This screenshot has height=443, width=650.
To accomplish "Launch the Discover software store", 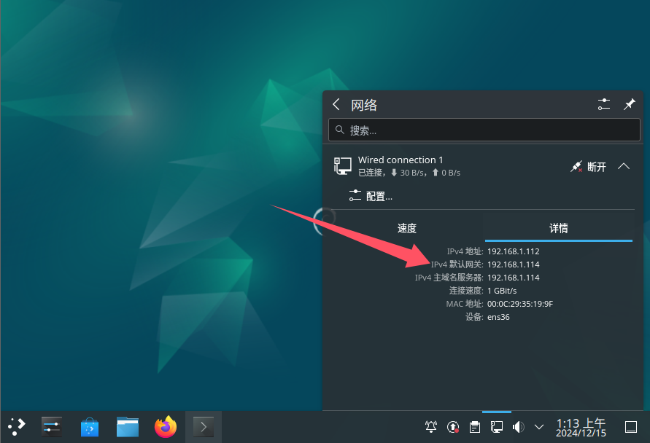I will coord(90,426).
